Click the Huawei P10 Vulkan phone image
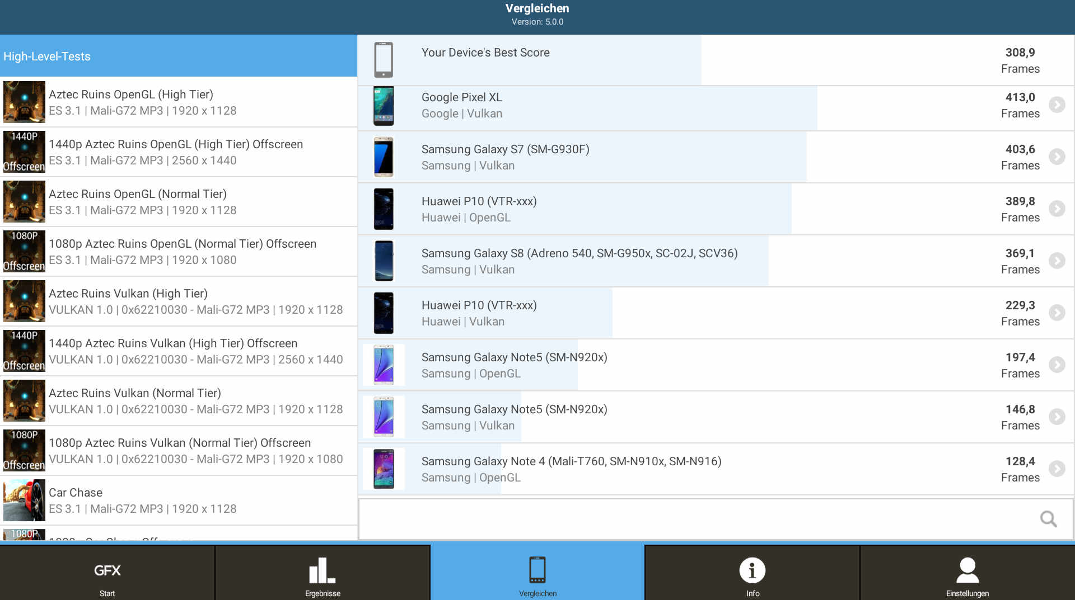 [384, 313]
